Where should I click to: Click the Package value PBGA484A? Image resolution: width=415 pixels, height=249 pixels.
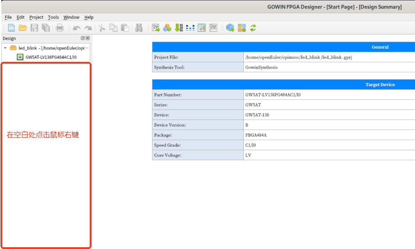click(256, 135)
